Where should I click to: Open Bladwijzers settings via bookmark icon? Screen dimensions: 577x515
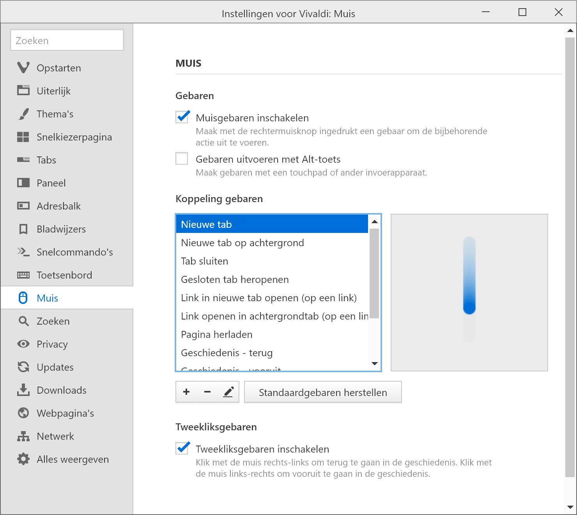coord(23,229)
